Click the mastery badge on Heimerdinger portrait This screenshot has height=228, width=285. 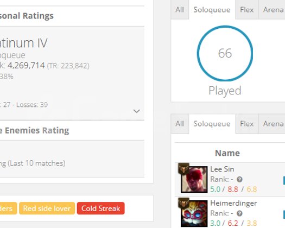pos(183,202)
